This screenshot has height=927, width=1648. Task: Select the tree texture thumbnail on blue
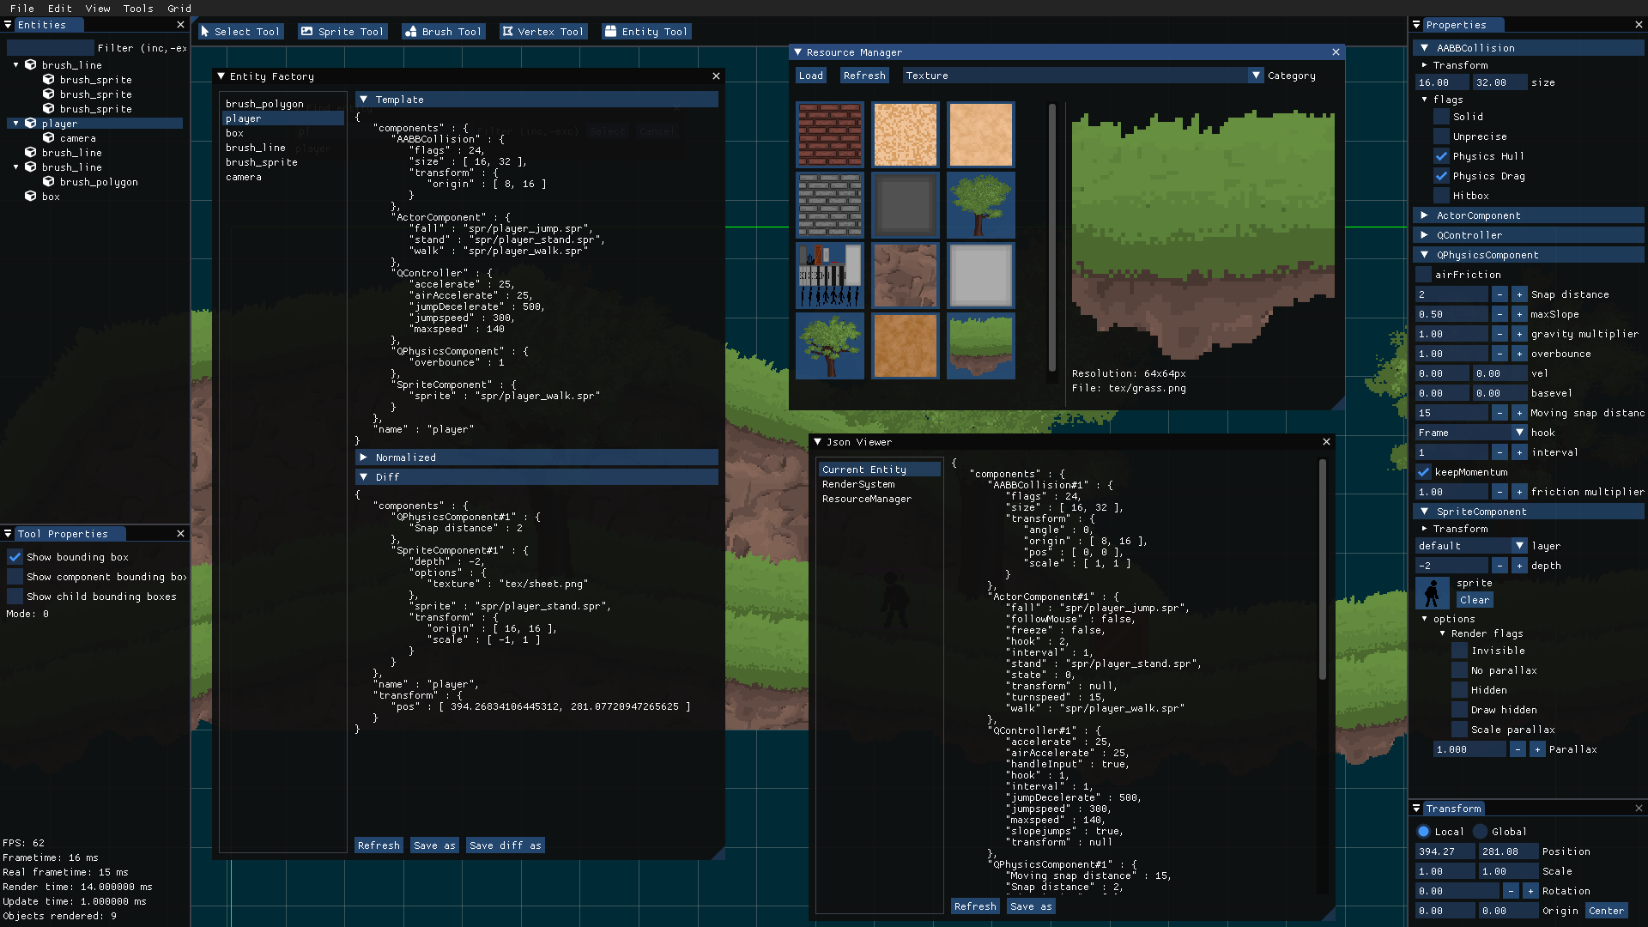980,205
